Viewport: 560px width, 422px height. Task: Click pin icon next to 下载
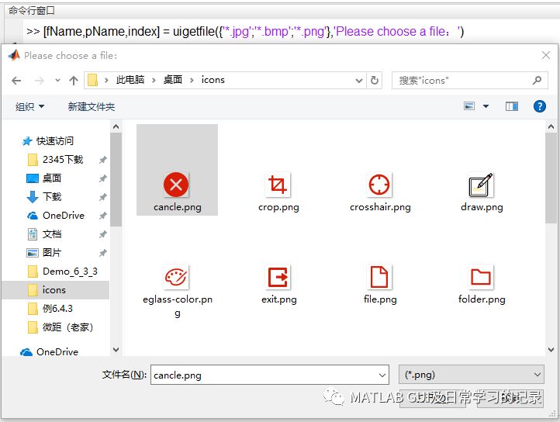(x=102, y=197)
